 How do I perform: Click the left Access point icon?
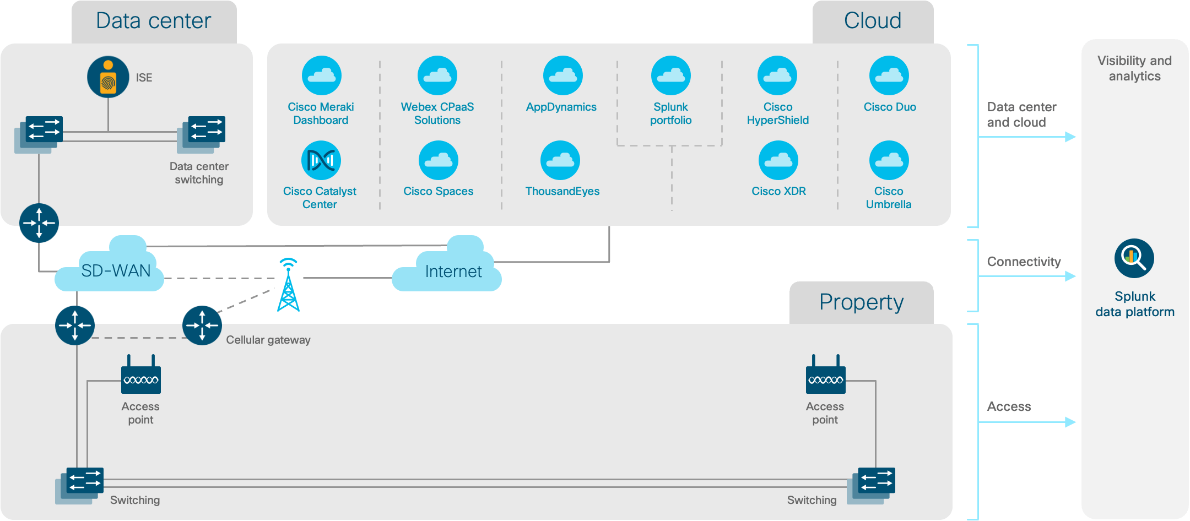[x=141, y=374]
